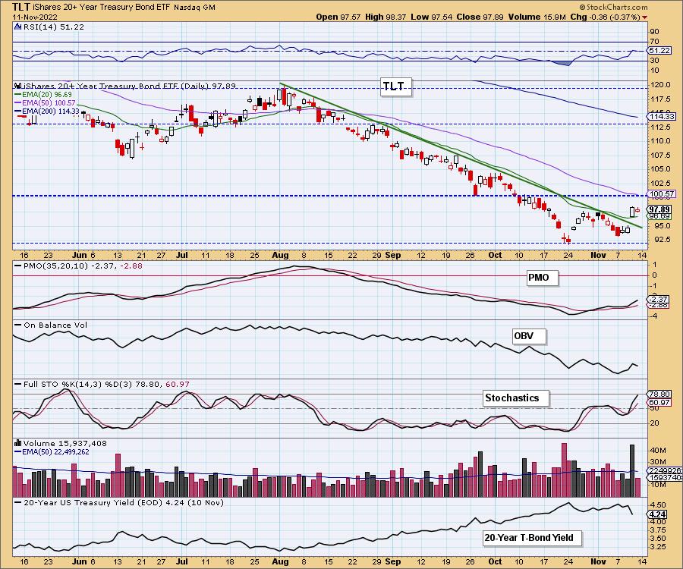Click the 97.89 last price tag
This screenshot has width=683, height=569.
[659, 209]
